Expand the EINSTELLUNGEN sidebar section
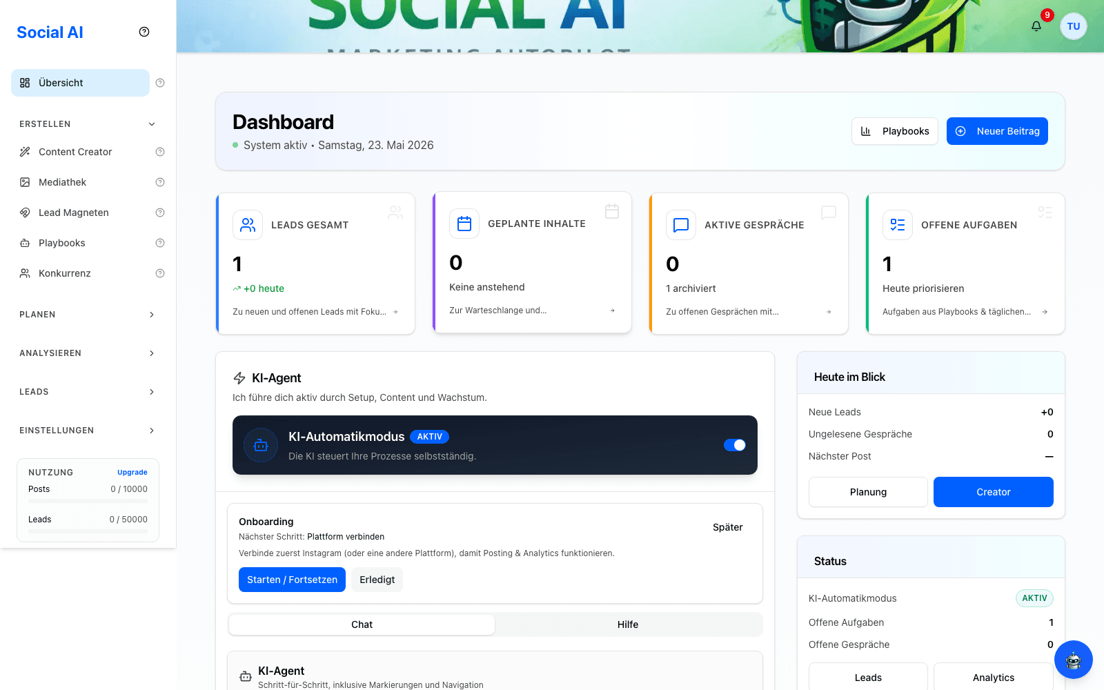The width and height of the screenshot is (1104, 690). click(x=88, y=431)
